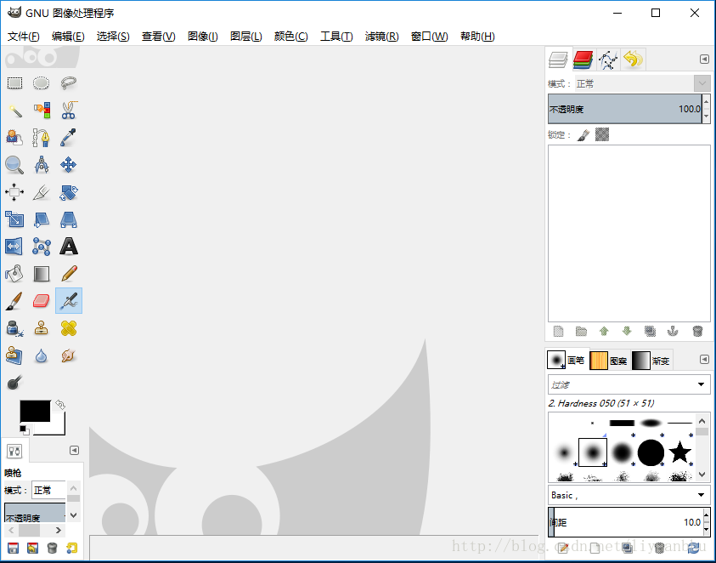Switch to the 图案 patterns tab
716x563 pixels.
(x=609, y=361)
